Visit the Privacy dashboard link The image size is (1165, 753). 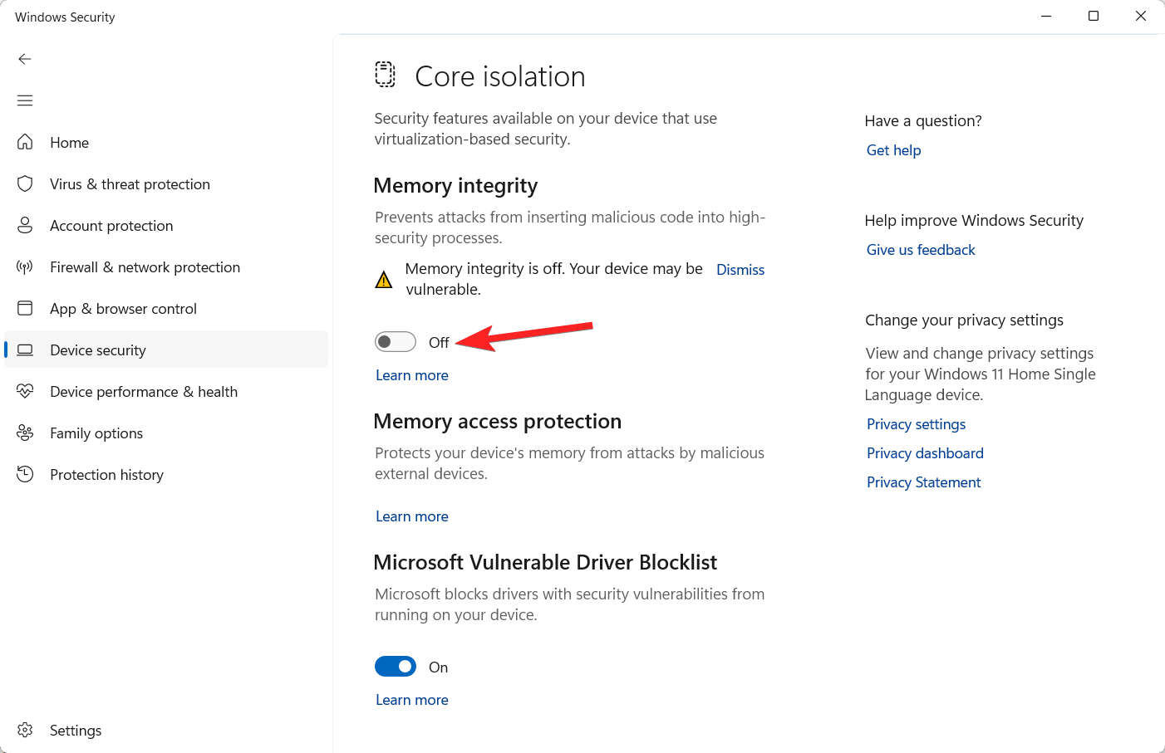[924, 453]
